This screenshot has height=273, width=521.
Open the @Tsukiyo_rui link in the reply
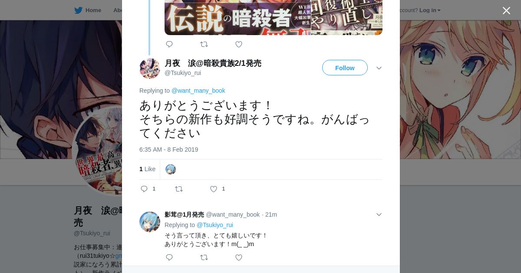tap(215, 225)
